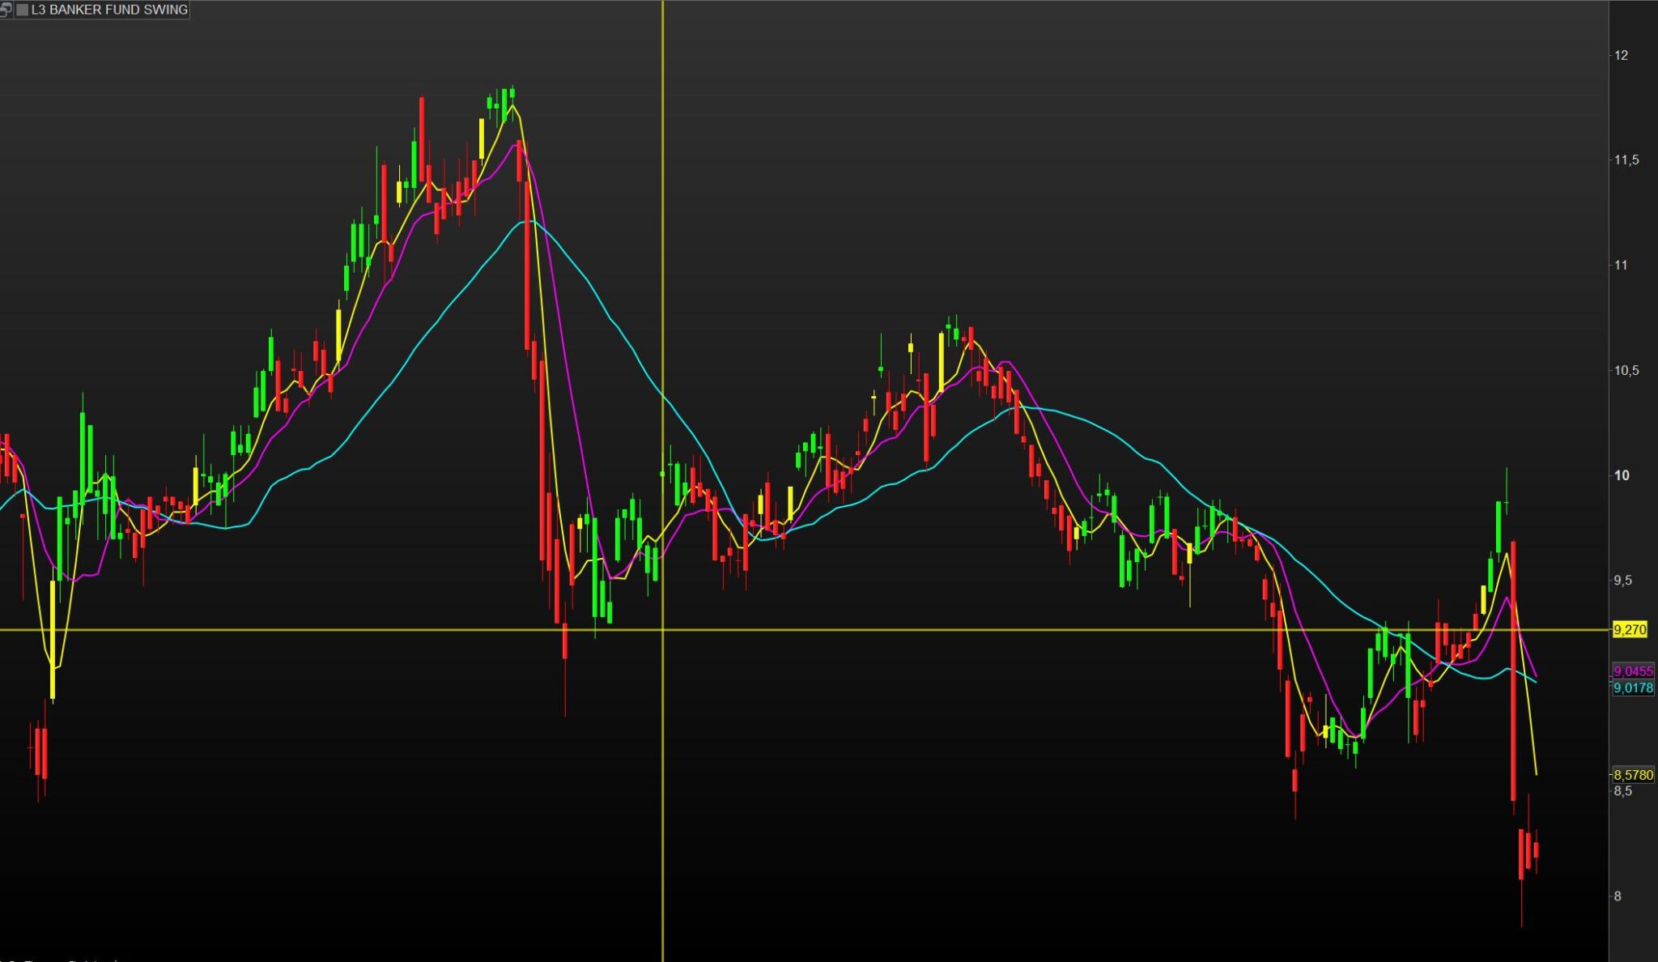Click the bold 10 price axis label
The image size is (1658, 962).
click(x=1622, y=475)
